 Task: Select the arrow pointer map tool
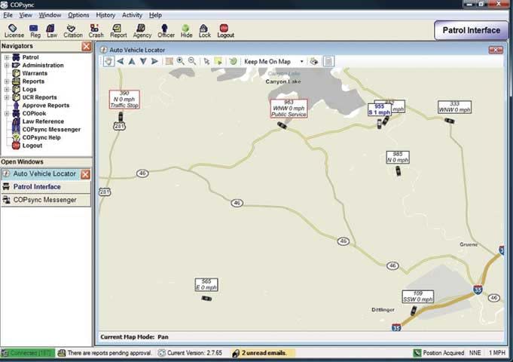tap(207, 61)
